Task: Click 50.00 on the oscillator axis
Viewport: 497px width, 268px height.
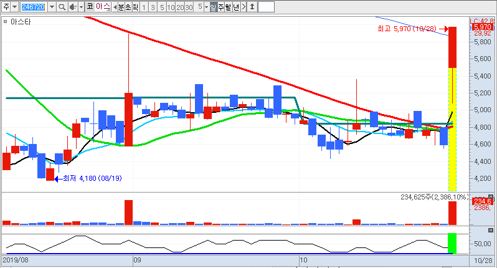Action: (x=483, y=244)
